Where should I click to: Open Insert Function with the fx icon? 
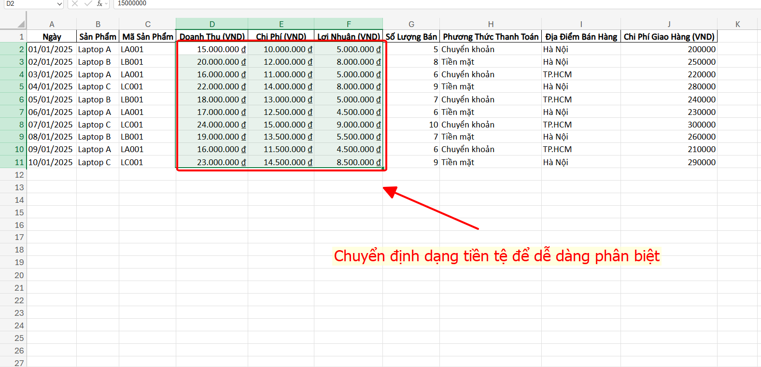click(x=99, y=3)
